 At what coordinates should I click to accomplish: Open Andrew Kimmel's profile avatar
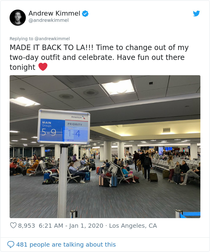(x=18, y=17)
